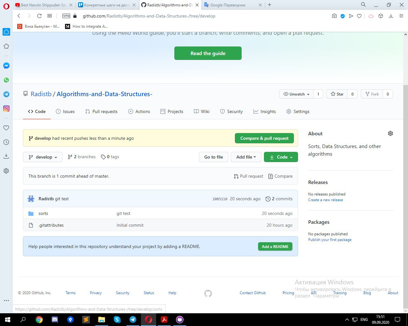Bookmark page with address bar heart icon

click(x=359, y=16)
